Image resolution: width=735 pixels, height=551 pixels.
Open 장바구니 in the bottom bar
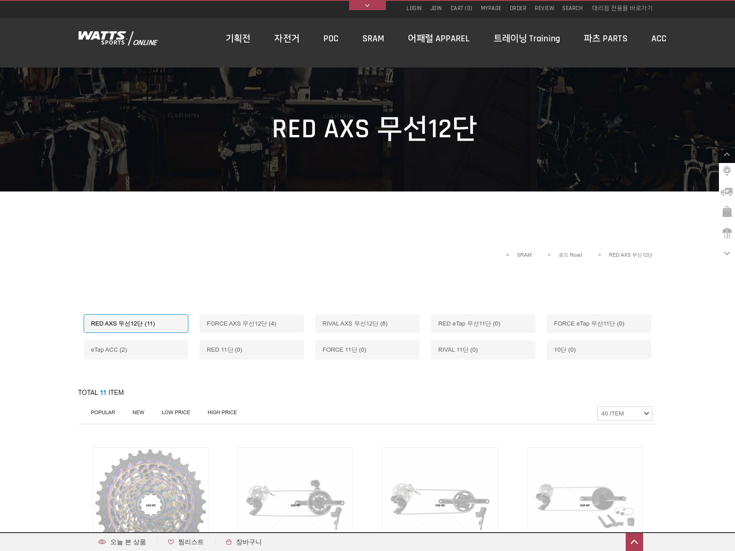(249, 542)
